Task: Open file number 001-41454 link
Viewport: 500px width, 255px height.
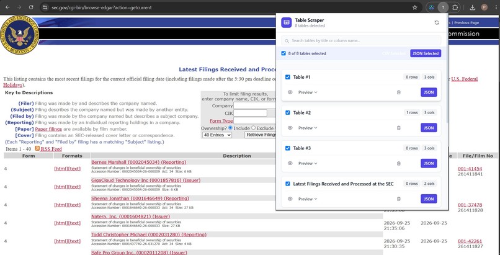Action: [470, 169]
